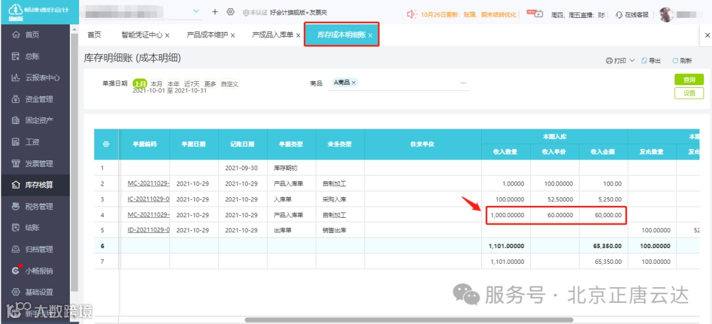Select the 库存成本明细账 tab
712x324 pixels.
pos(341,35)
